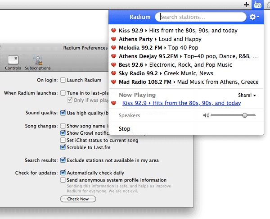
Task: Open the Subscriptions preferences pane icon
Action: (38, 61)
